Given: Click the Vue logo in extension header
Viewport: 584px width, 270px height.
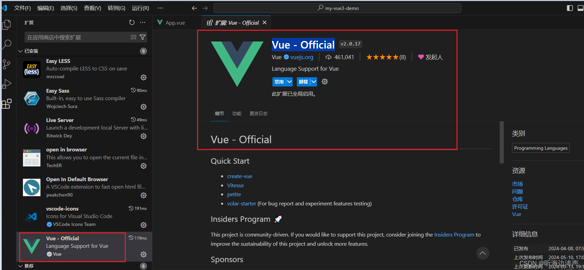Looking at the screenshot, I should (x=237, y=64).
